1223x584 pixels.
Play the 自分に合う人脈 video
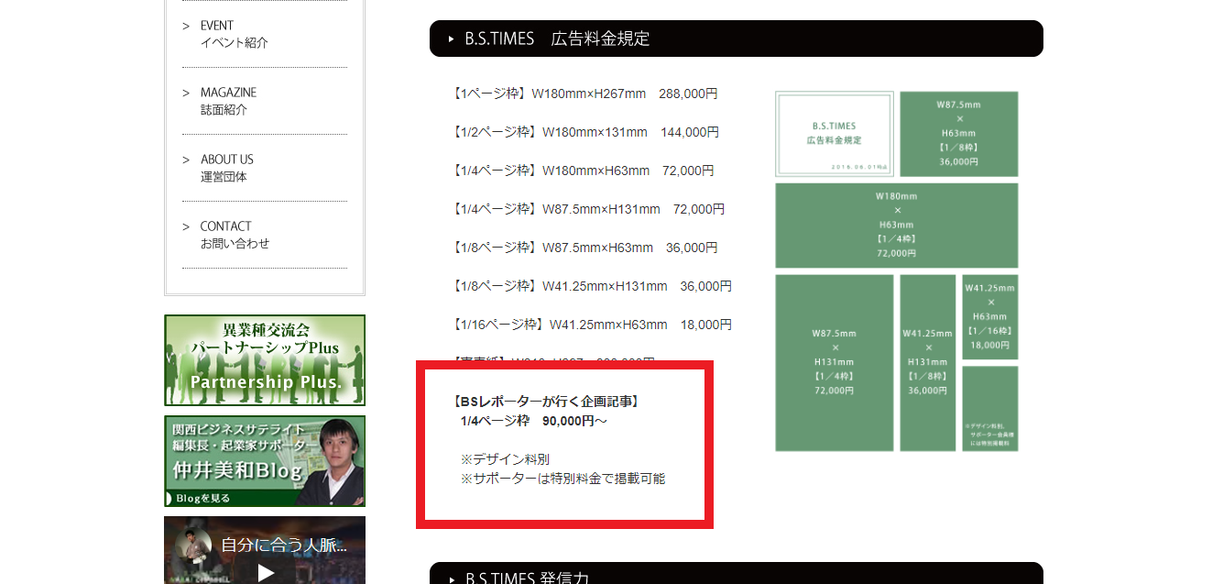(x=266, y=573)
